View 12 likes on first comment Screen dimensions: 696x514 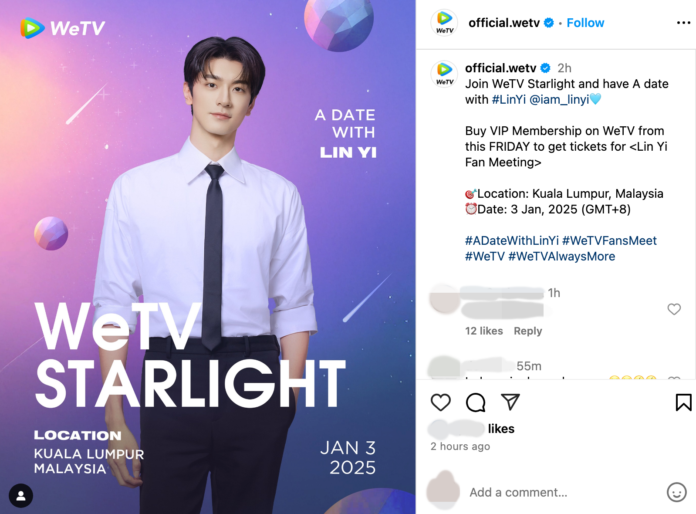[x=484, y=331]
